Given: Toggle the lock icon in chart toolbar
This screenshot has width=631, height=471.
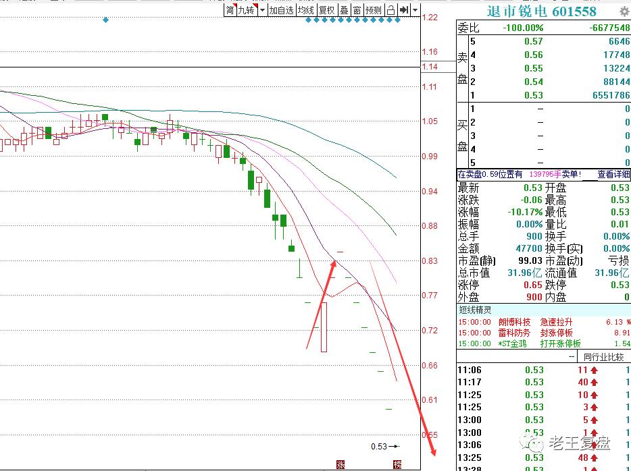Looking at the screenshot, I should pyautogui.click(x=390, y=10).
